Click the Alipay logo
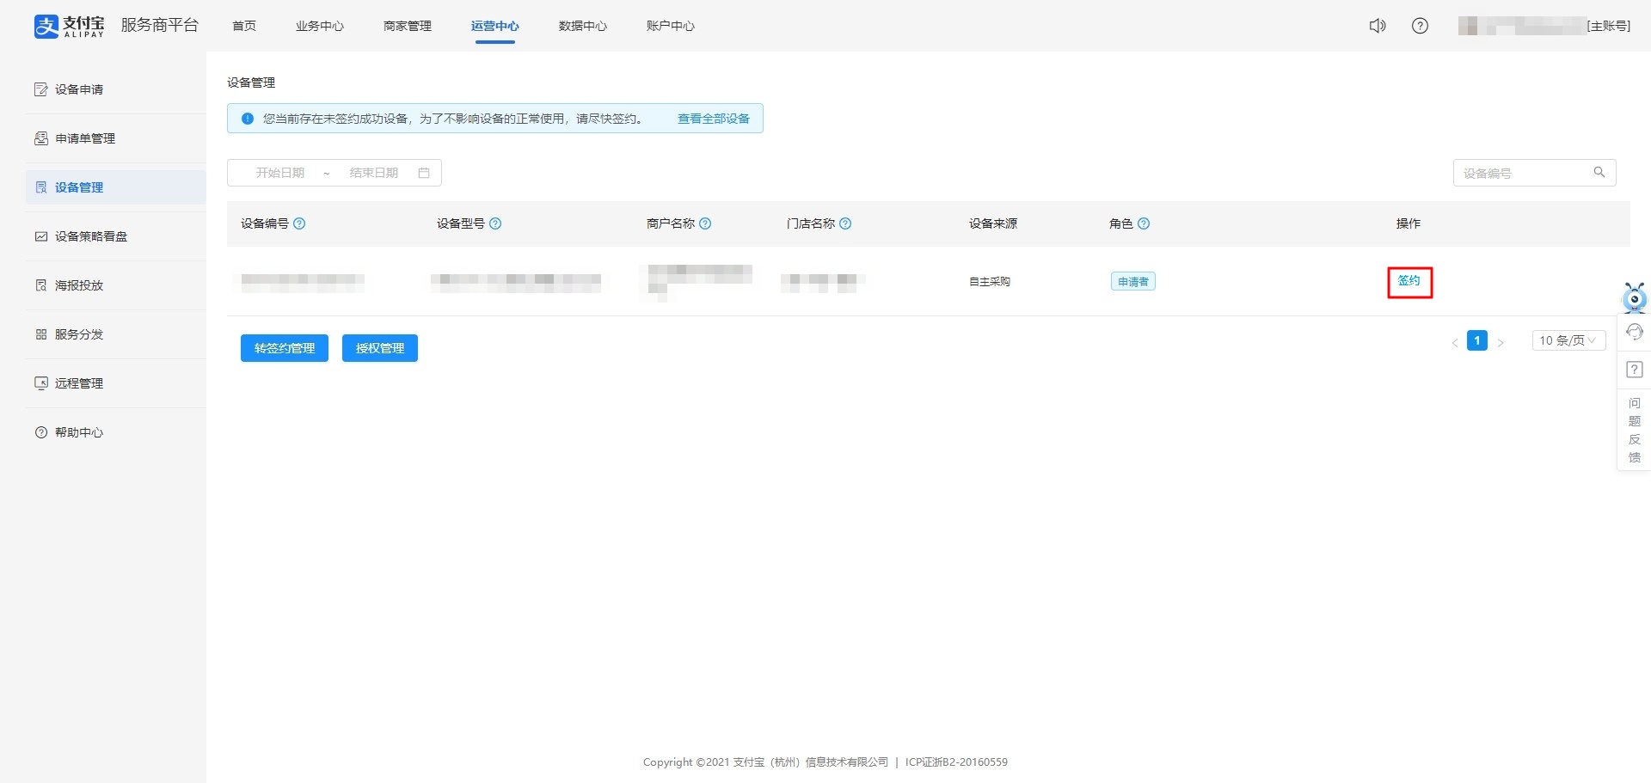This screenshot has width=1651, height=783. 69,26
